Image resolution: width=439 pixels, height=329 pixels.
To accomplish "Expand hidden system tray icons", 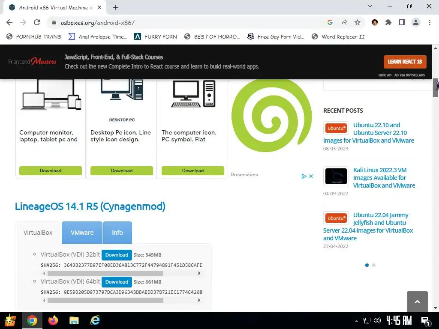I will (x=356, y=321).
